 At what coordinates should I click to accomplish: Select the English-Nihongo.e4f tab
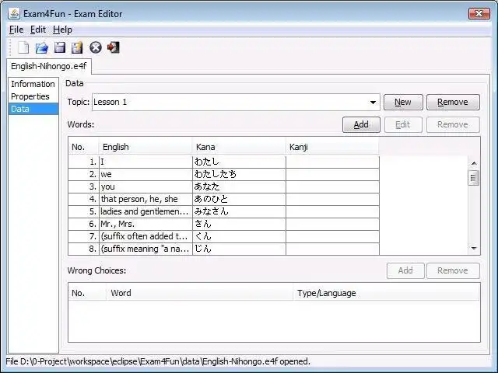coord(48,66)
